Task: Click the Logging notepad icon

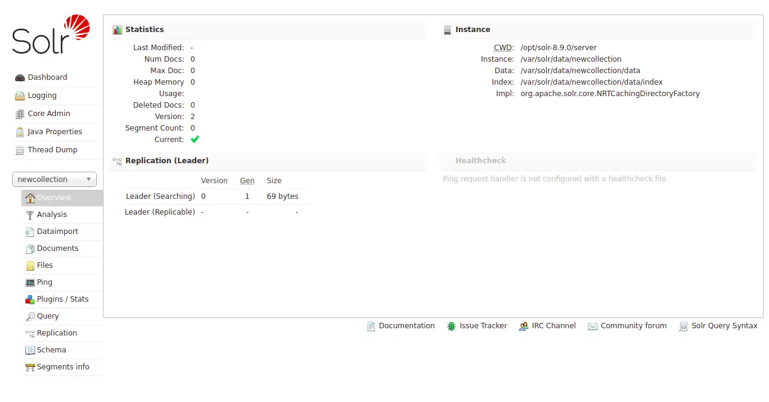Action: [x=20, y=96]
